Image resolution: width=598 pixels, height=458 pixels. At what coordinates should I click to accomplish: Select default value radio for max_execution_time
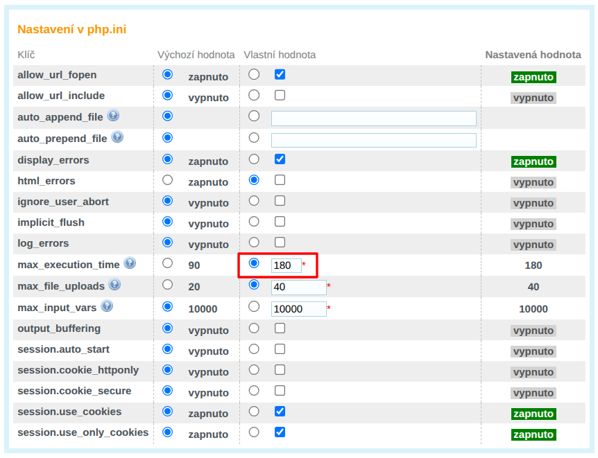tap(167, 263)
